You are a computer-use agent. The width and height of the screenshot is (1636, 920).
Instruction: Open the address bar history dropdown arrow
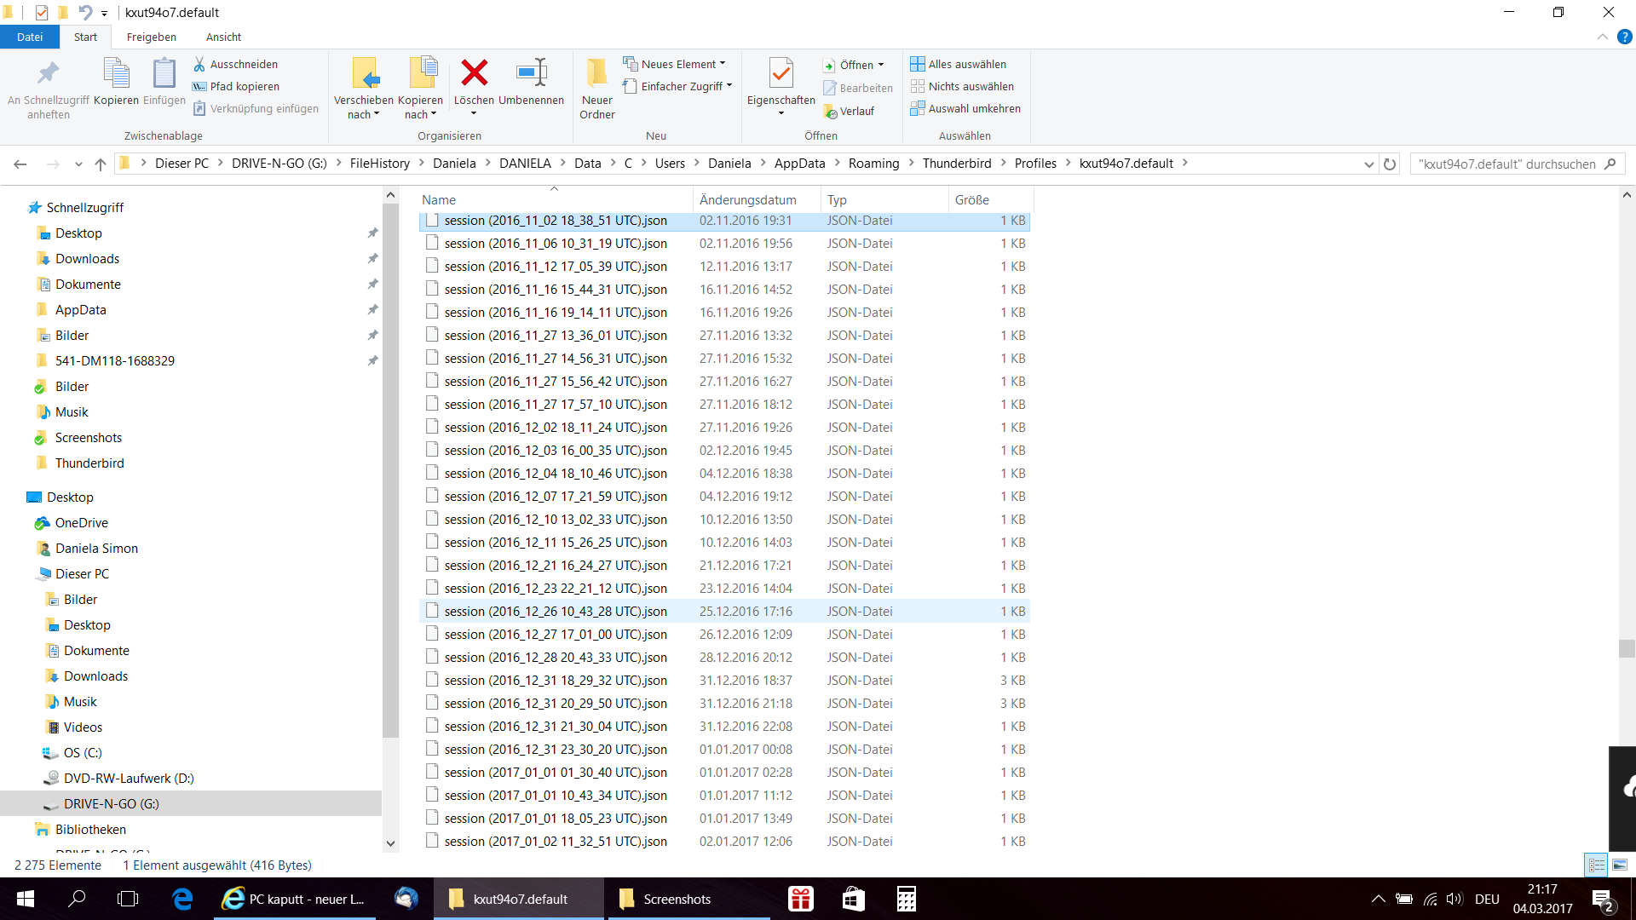tap(1368, 164)
